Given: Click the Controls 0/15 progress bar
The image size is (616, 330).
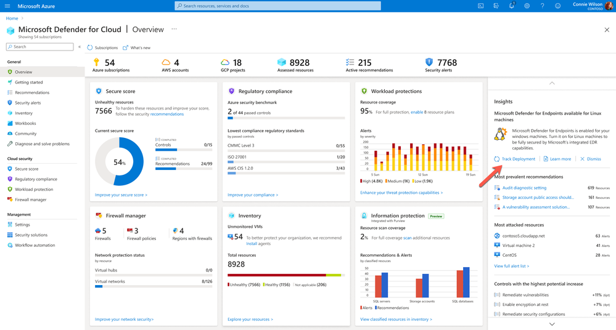Looking at the screenshot, I should pyautogui.click(x=184, y=150).
